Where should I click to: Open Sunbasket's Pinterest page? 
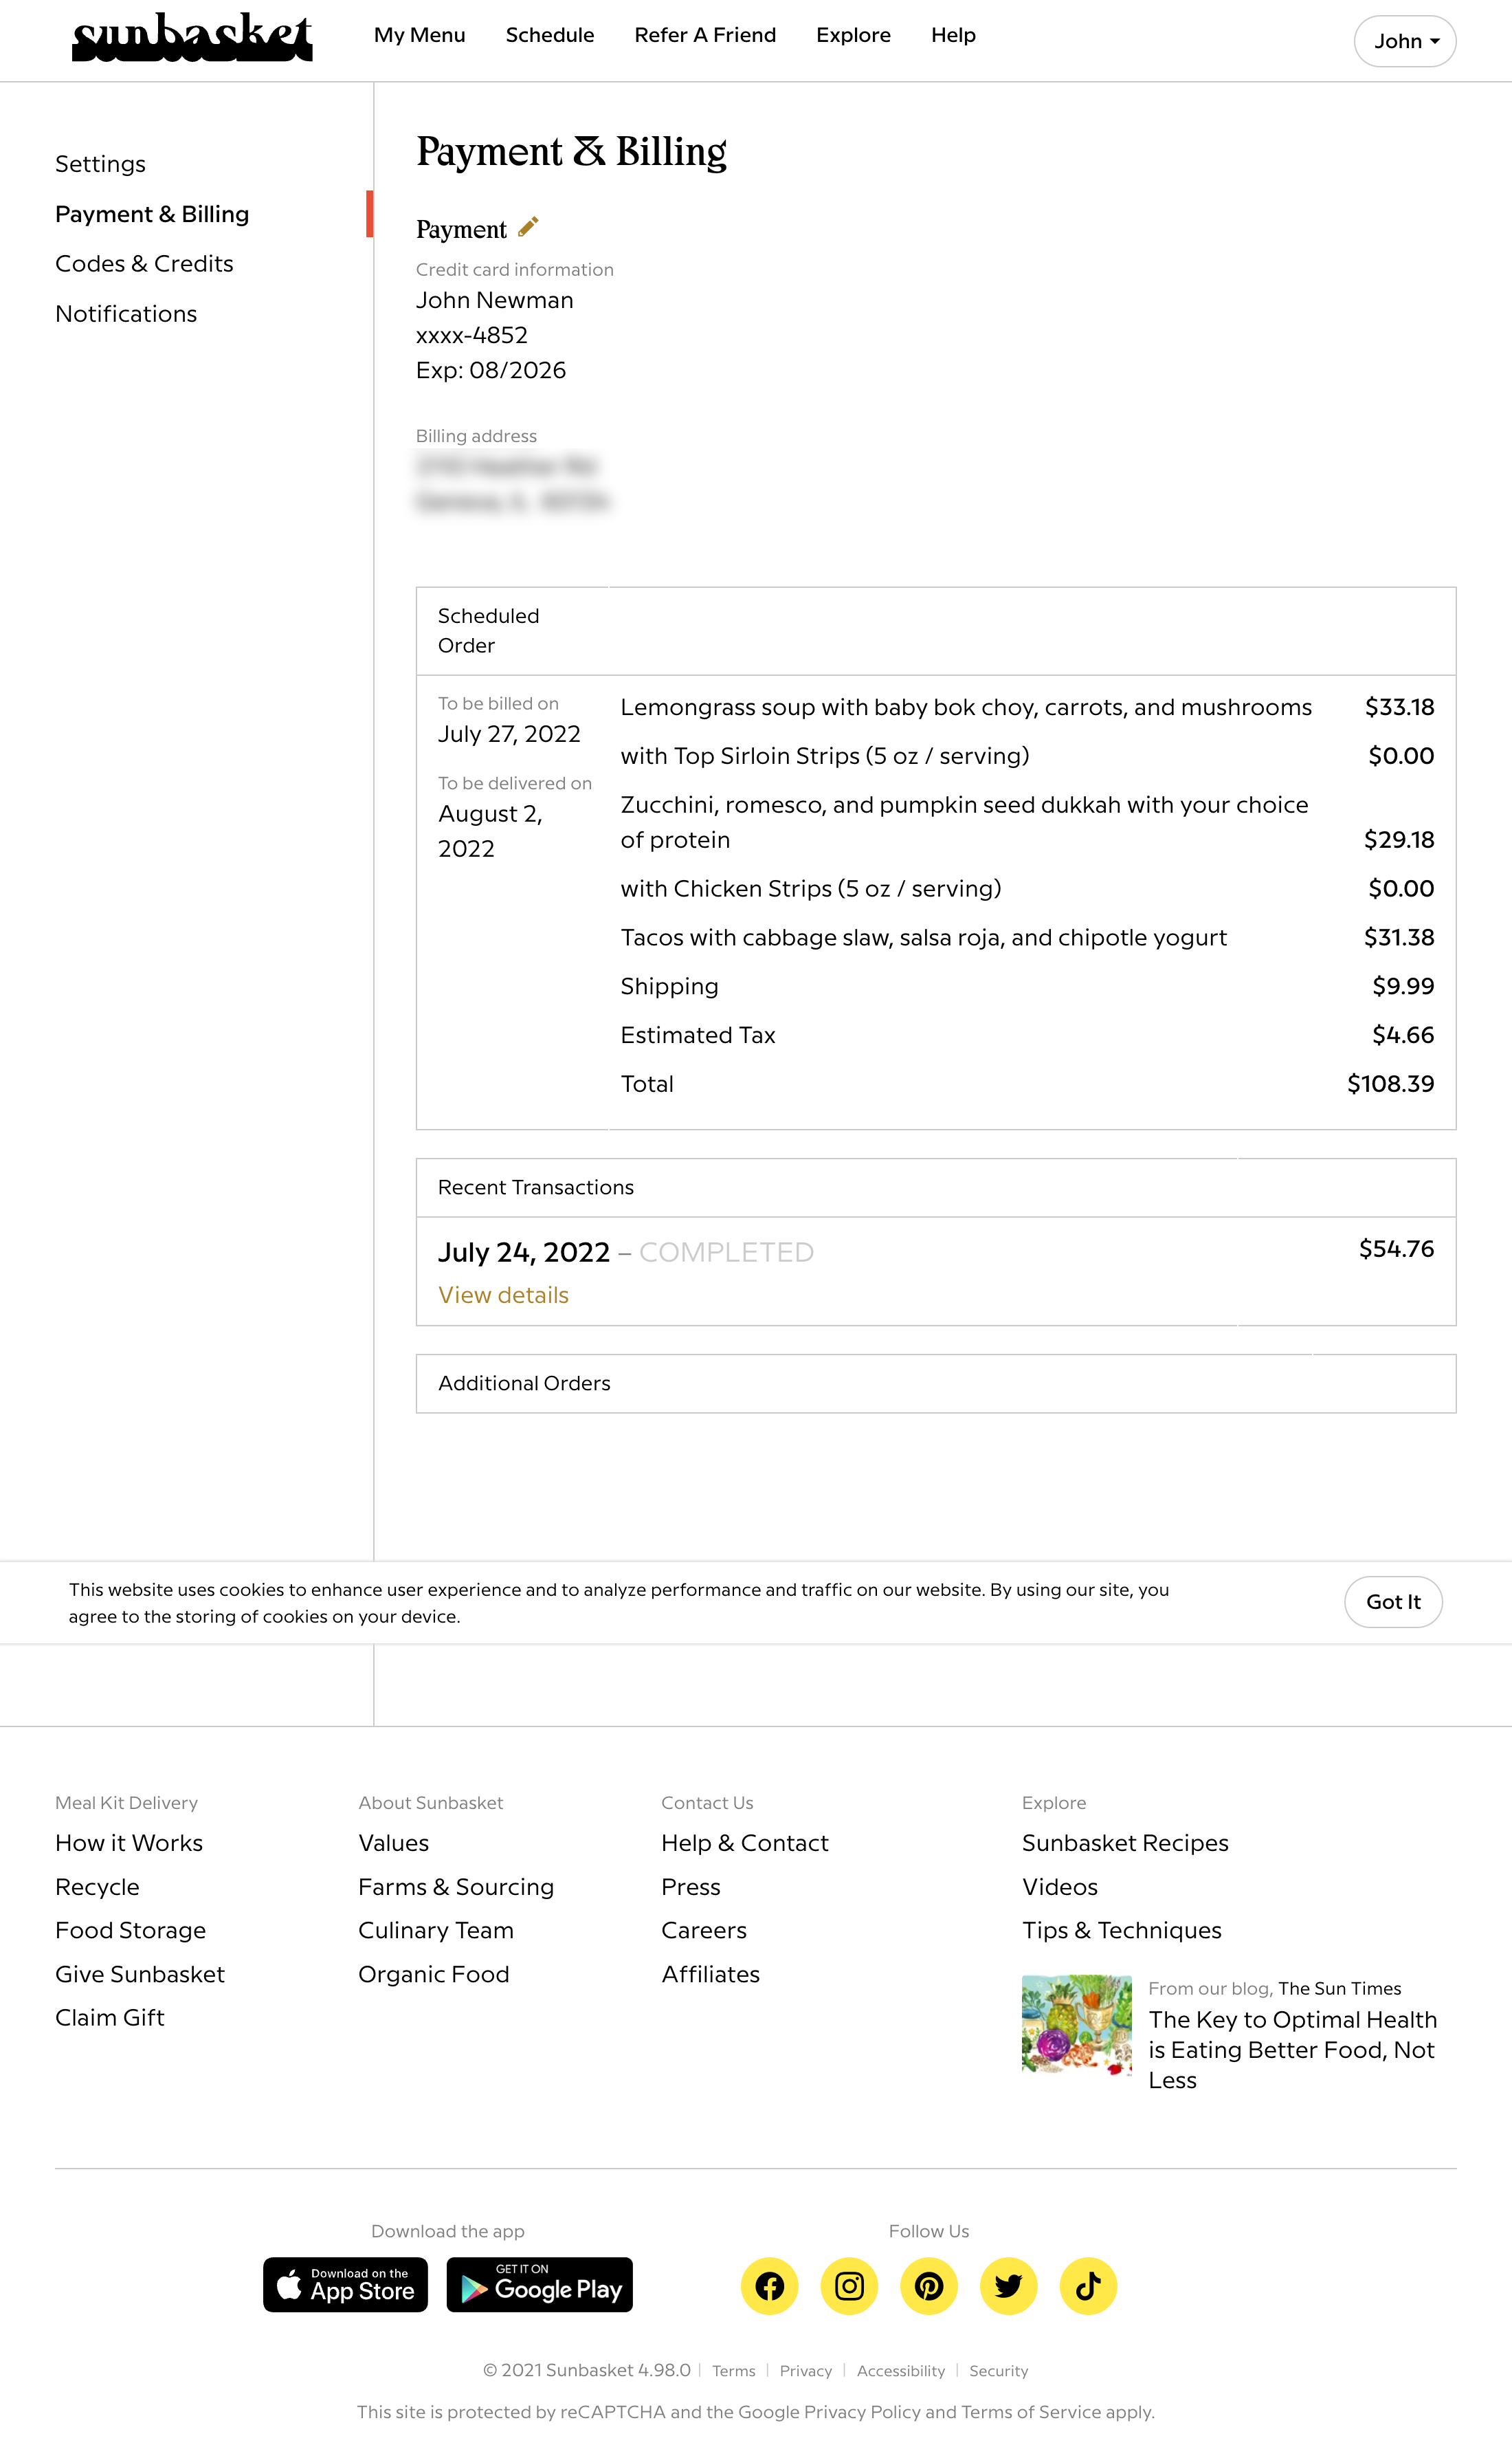click(929, 2286)
